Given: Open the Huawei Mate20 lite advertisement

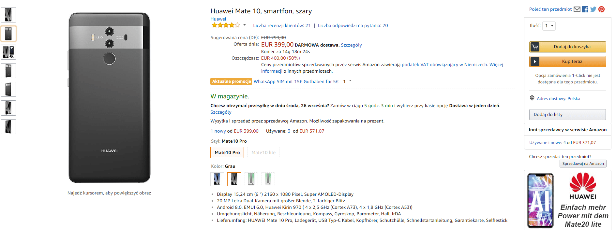Looking at the screenshot, I should (x=568, y=200).
